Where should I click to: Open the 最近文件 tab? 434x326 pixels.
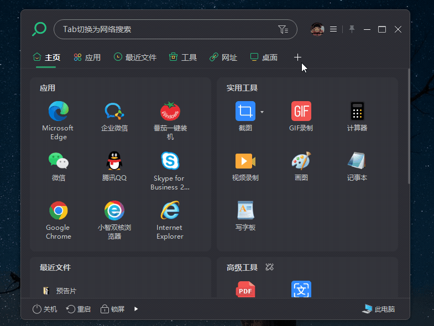point(135,57)
